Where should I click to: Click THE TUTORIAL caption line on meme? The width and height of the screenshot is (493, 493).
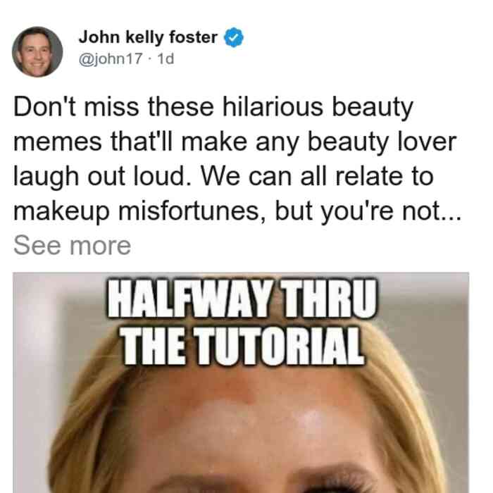tap(243, 347)
